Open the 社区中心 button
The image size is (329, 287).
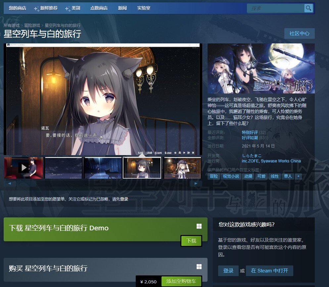coord(300,33)
